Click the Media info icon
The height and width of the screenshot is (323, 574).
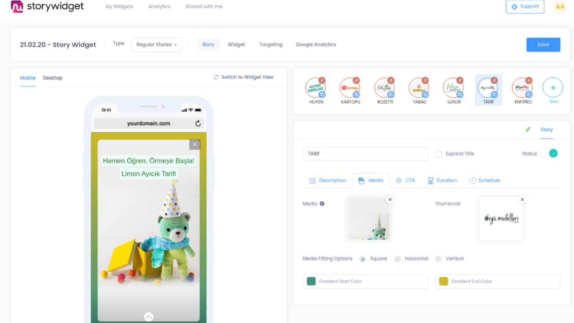point(322,204)
